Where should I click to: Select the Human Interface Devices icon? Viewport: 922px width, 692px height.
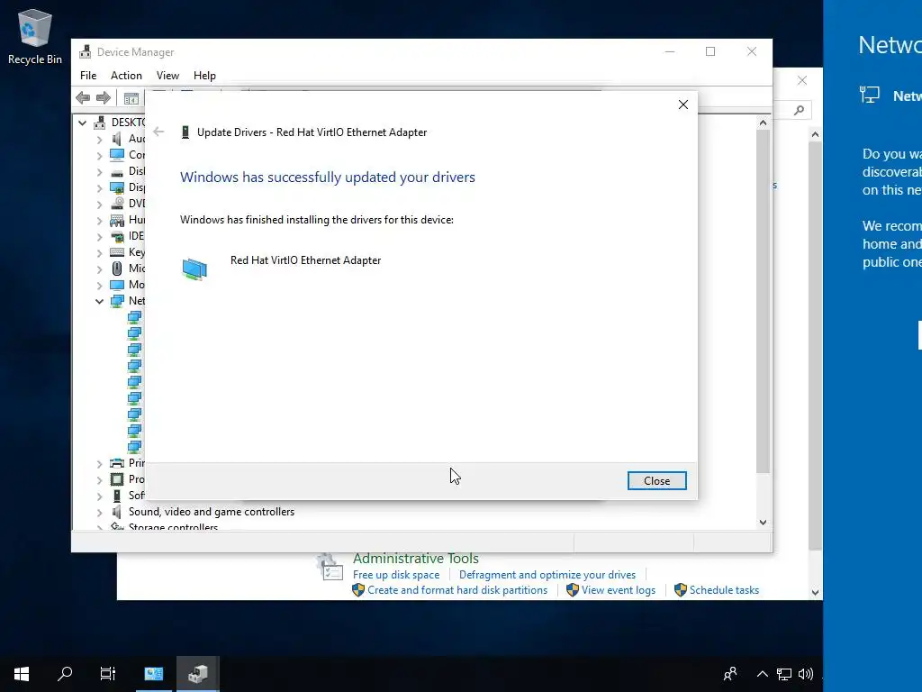pos(117,220)
